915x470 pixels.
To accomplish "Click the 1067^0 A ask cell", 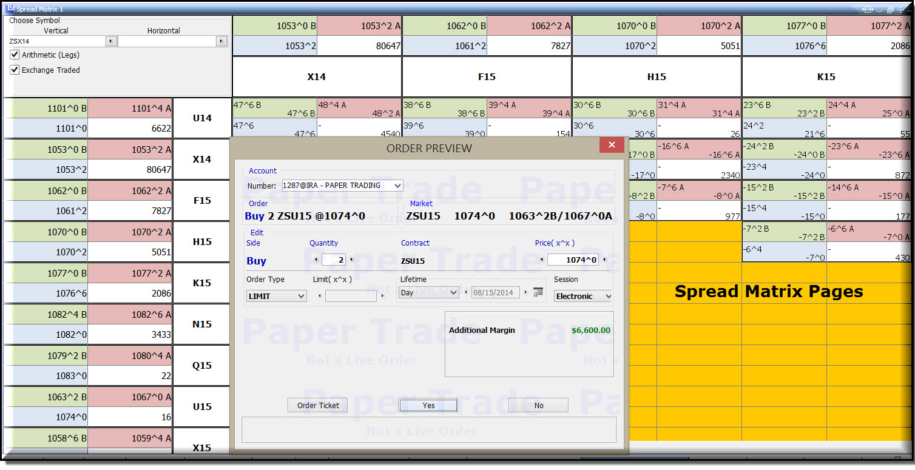I will click(x=130, y=397).
